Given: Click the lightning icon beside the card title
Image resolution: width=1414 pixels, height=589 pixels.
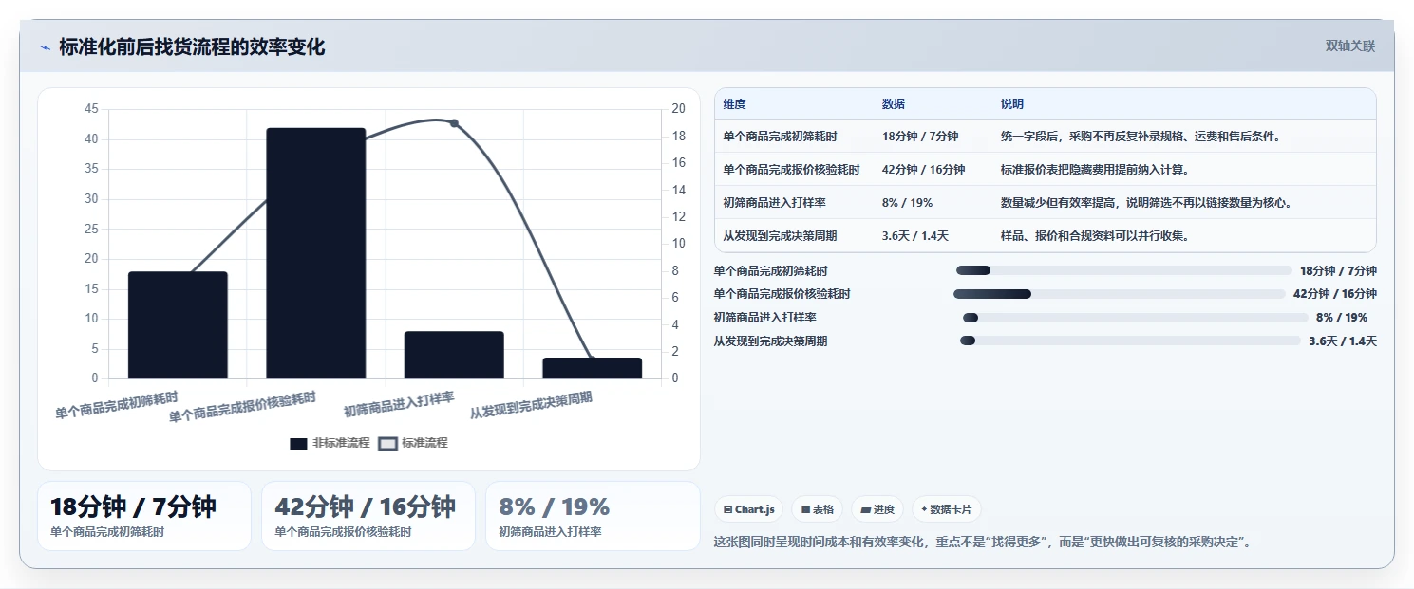Looking at the screenshot, I should [45, 47].
